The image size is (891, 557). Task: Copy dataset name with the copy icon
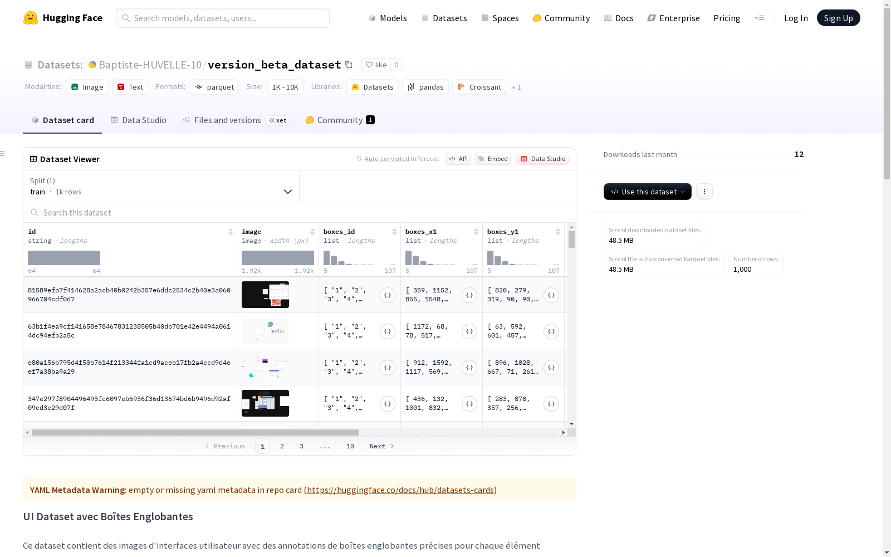(x=349, y=65)
